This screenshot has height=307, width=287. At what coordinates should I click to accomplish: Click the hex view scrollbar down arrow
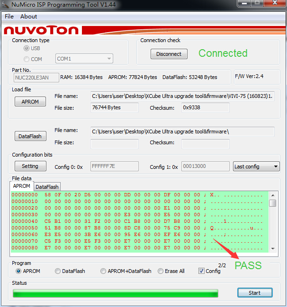coord(273,248)
